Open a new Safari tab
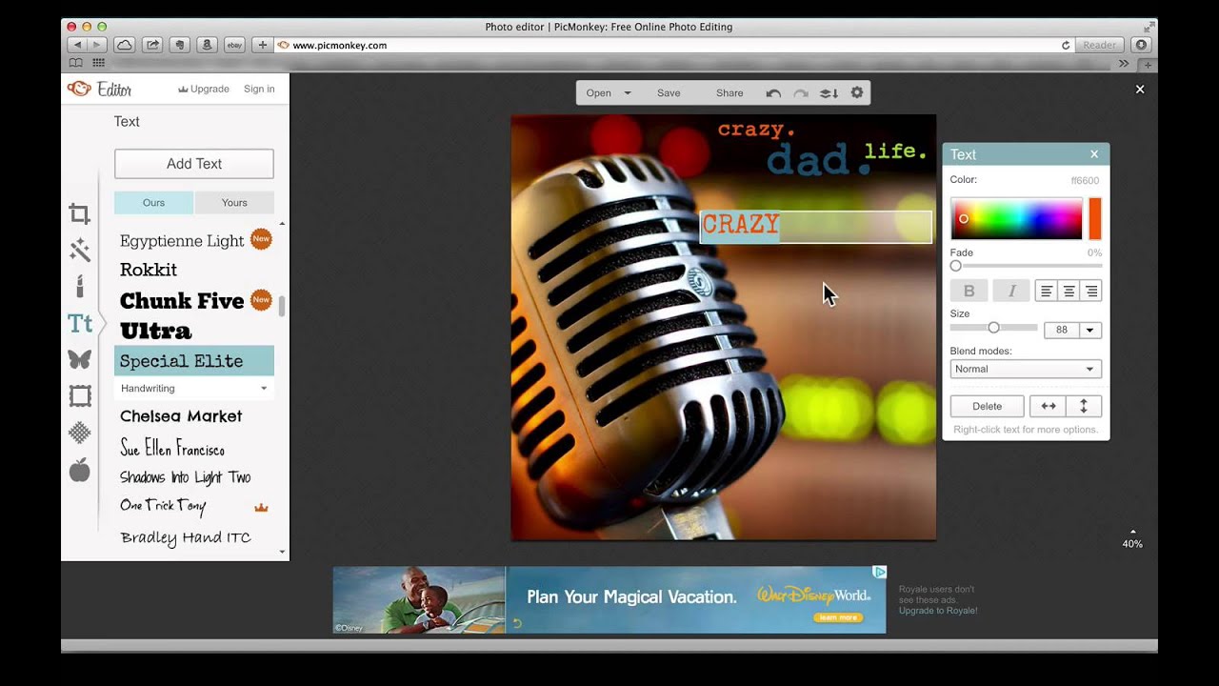Viewport: 1219px width, 686px height. [x=1148, y=64]
